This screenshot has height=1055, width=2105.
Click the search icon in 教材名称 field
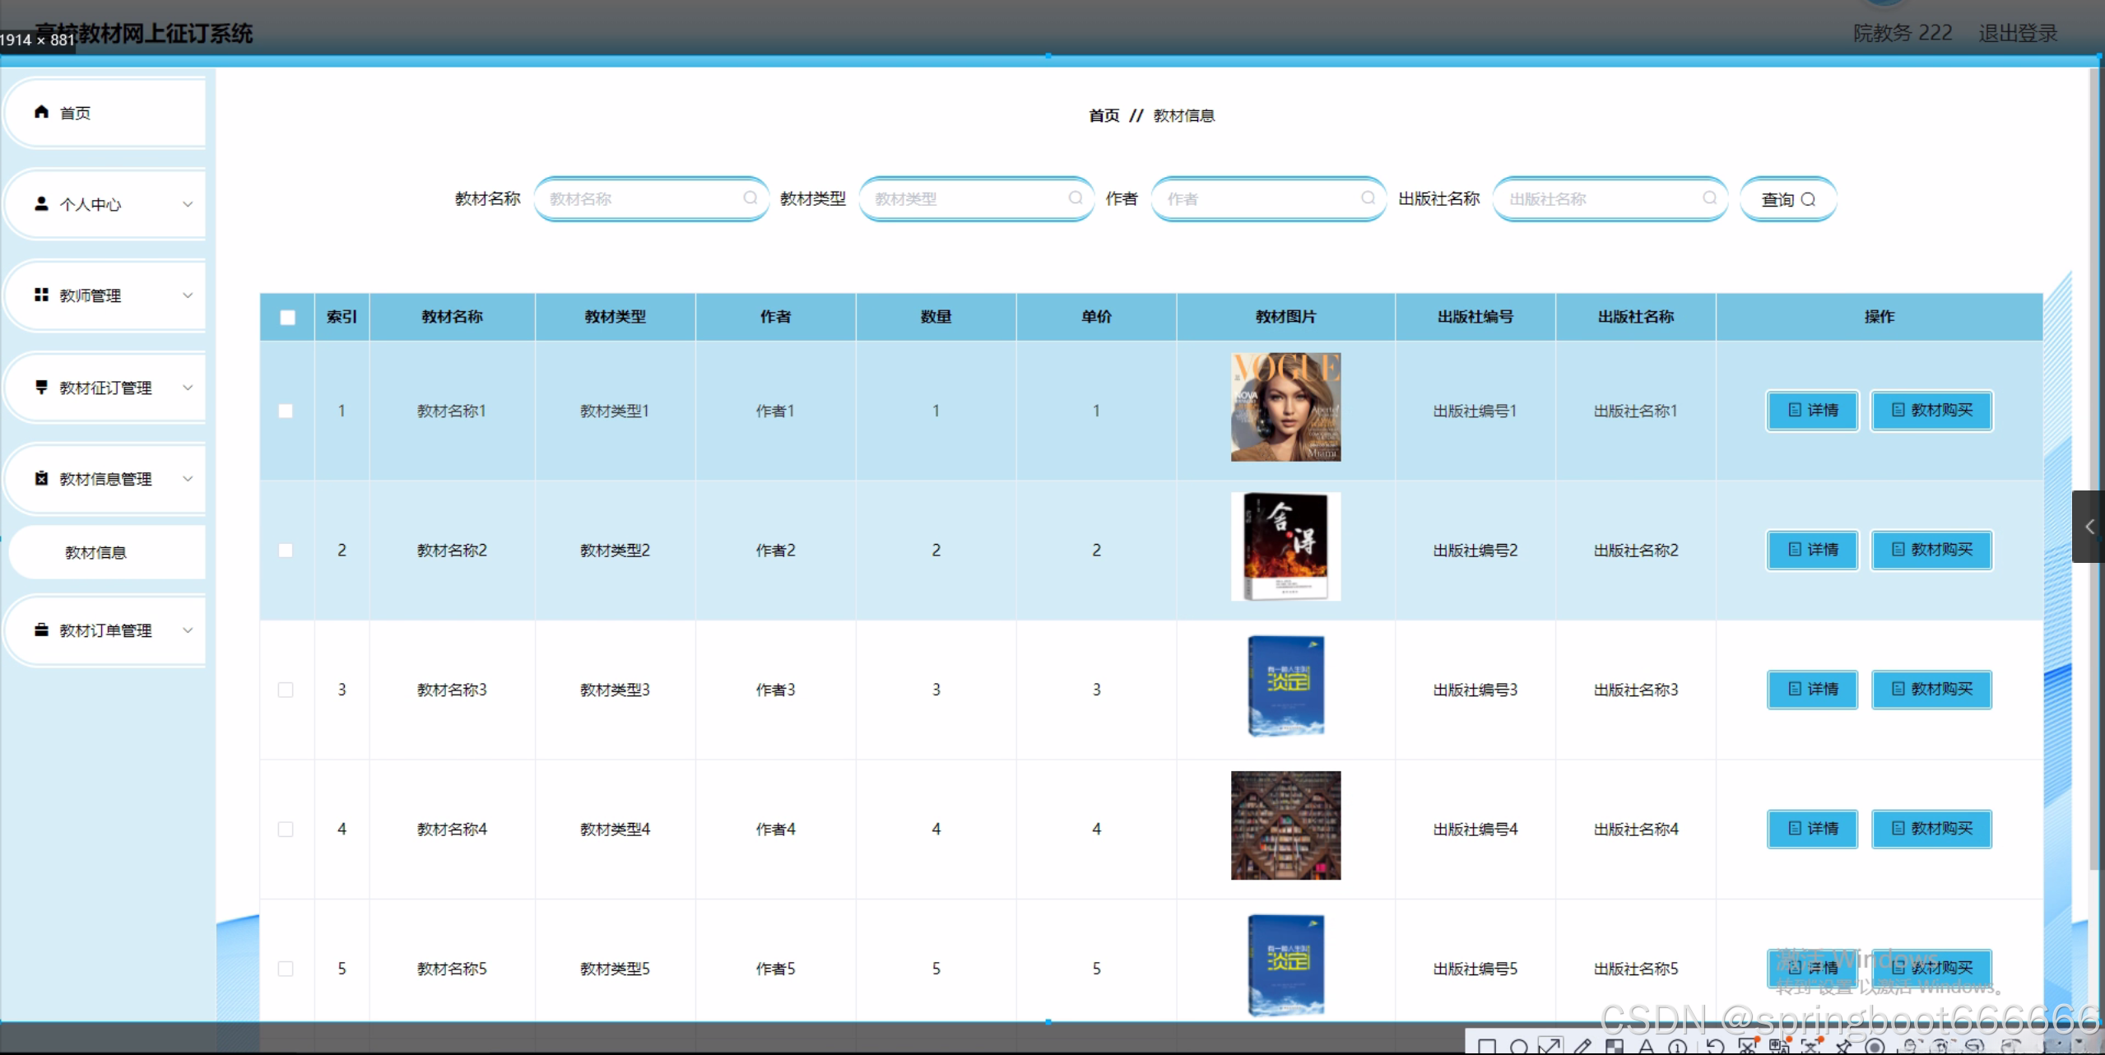(750, 198)
